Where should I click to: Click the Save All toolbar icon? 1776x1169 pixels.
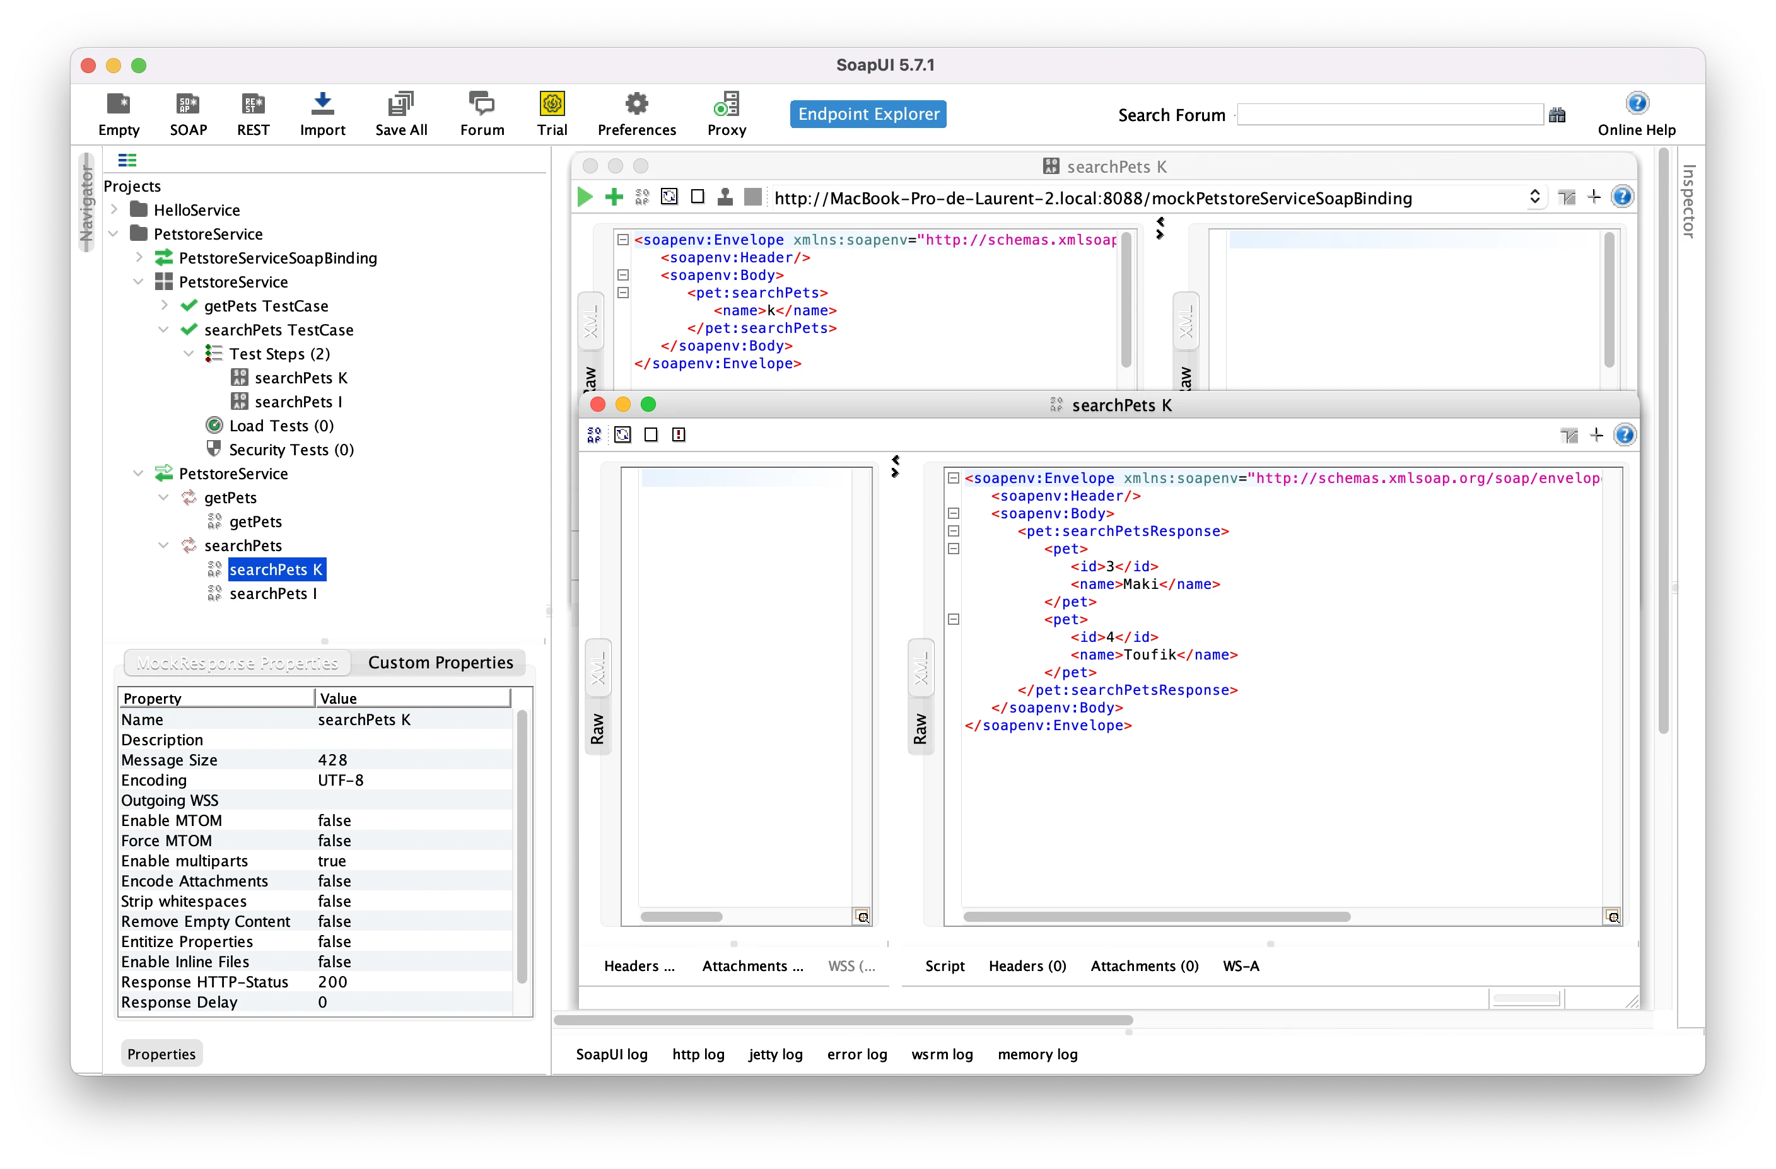(400, 105)
